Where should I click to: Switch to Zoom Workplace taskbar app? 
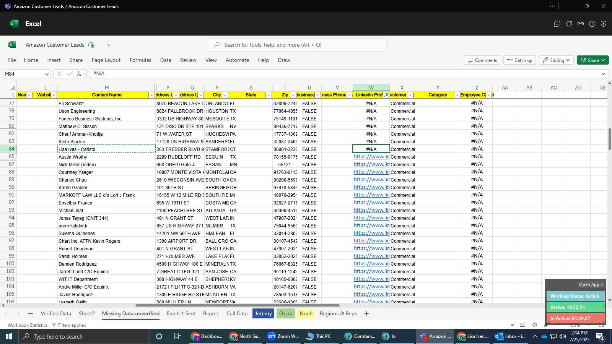[283, 336]
